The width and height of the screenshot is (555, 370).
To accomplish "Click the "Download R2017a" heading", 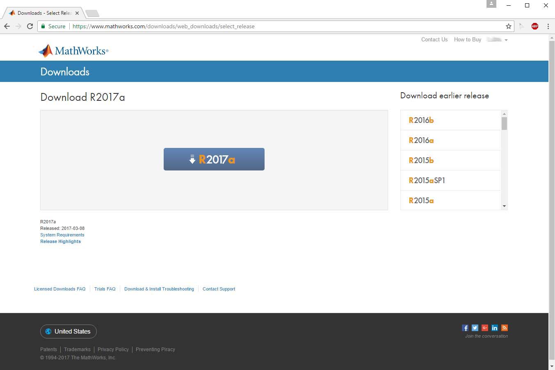I will pyautogui.click(x=82, y=97).
